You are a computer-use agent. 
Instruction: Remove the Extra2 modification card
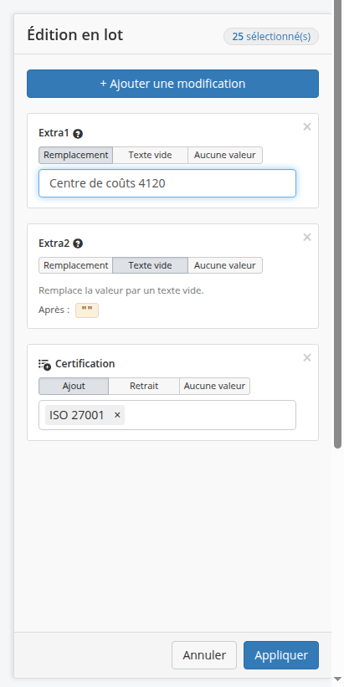[307, 238]
